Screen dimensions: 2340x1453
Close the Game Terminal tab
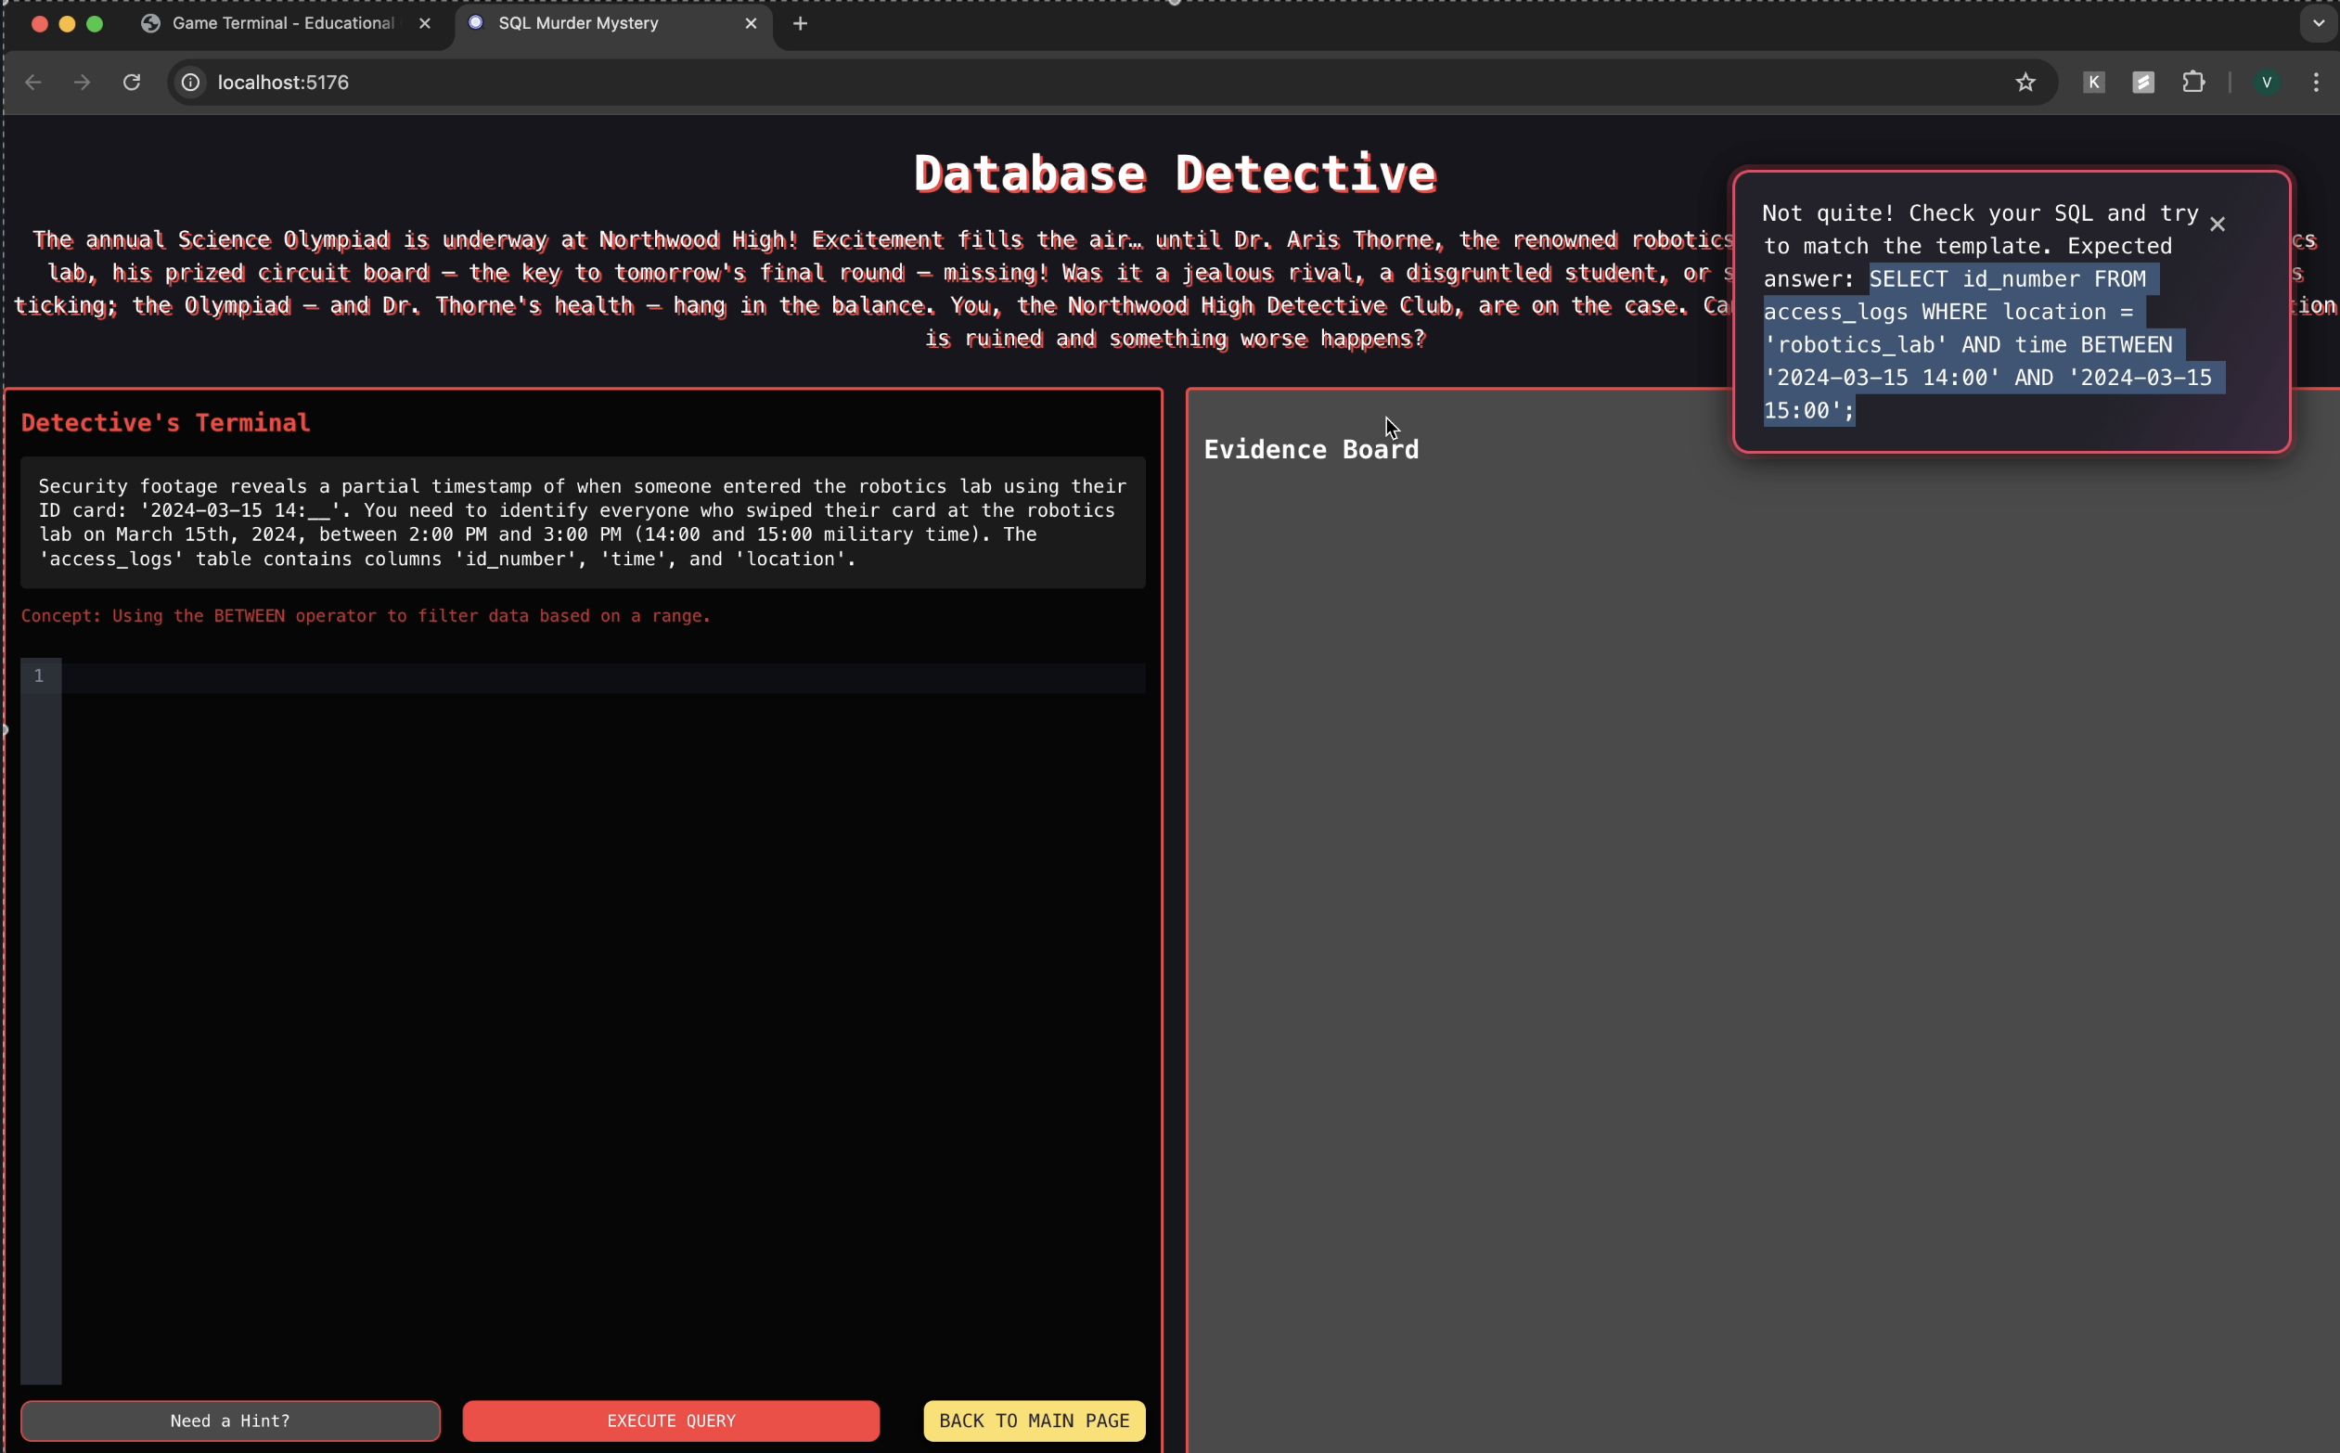pos(425,23)
